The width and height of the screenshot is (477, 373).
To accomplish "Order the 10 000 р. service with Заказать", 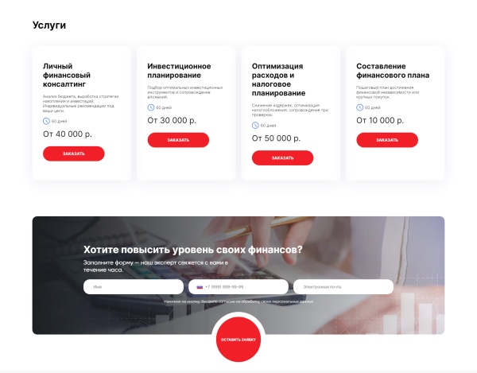I will point(387,140).
